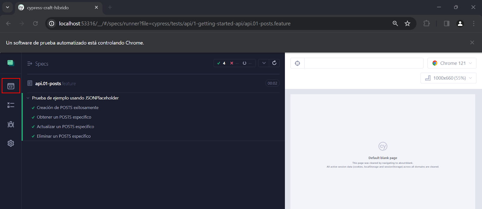Click the 'Default blank page' heading
This screenshot has width=482, height=209.
[x=383, y=158]
